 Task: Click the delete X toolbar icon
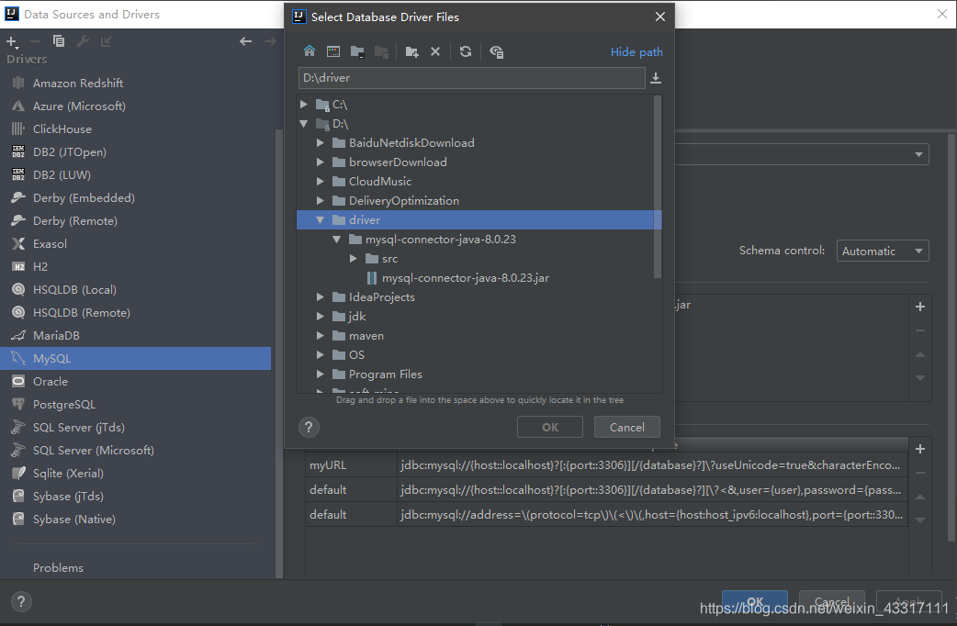pos(435,52)
